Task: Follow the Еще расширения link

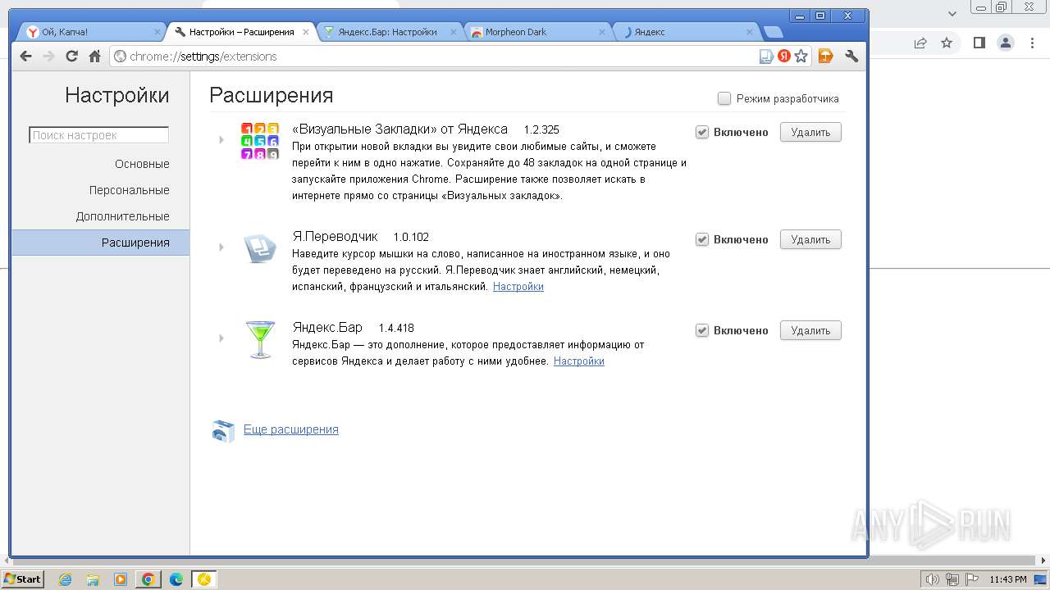Action: 291,429
